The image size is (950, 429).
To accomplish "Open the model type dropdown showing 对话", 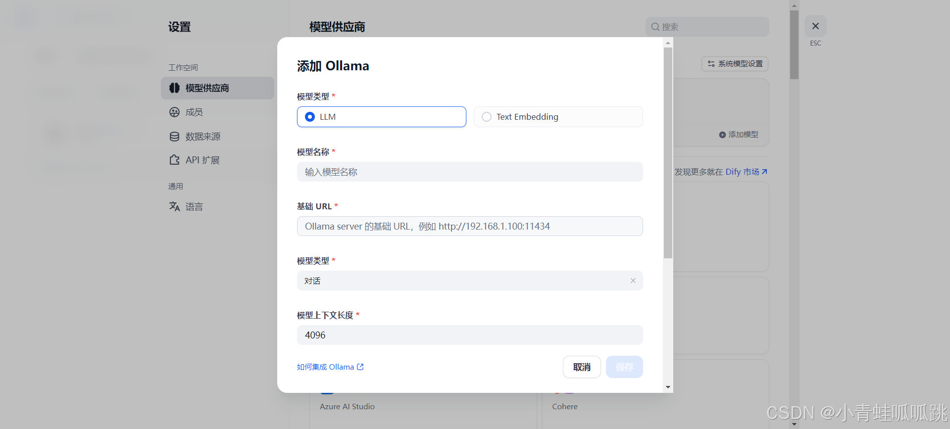I will click(470, 281).
